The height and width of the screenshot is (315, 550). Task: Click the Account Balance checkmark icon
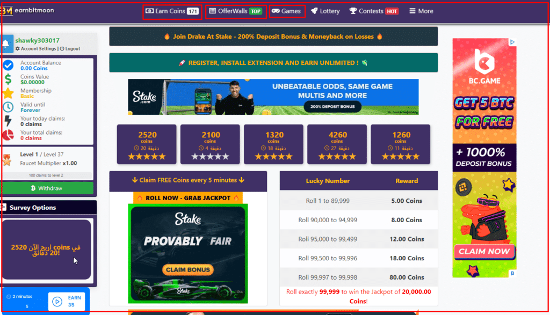pyautogui.click(x=8, y=65)
